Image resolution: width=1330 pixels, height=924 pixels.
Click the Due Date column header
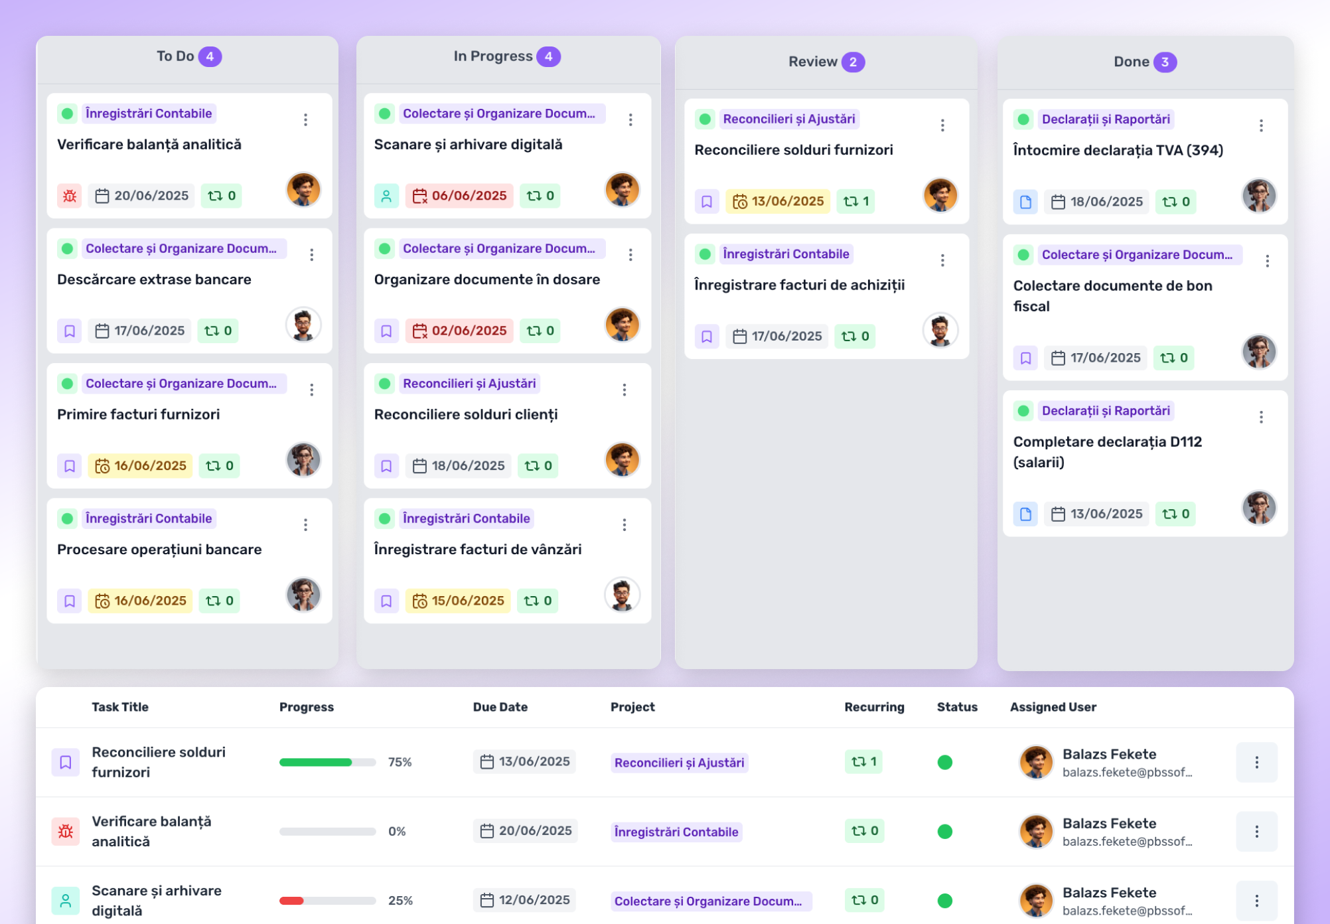(500, 707)
